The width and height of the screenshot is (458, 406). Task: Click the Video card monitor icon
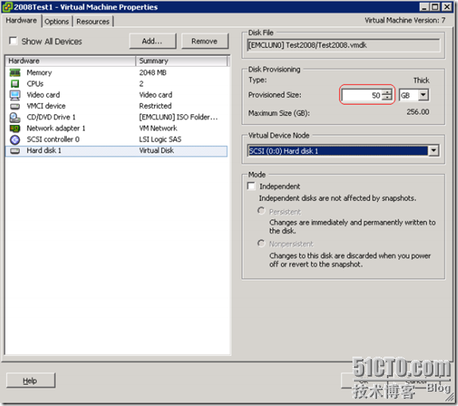coord(15,95)
